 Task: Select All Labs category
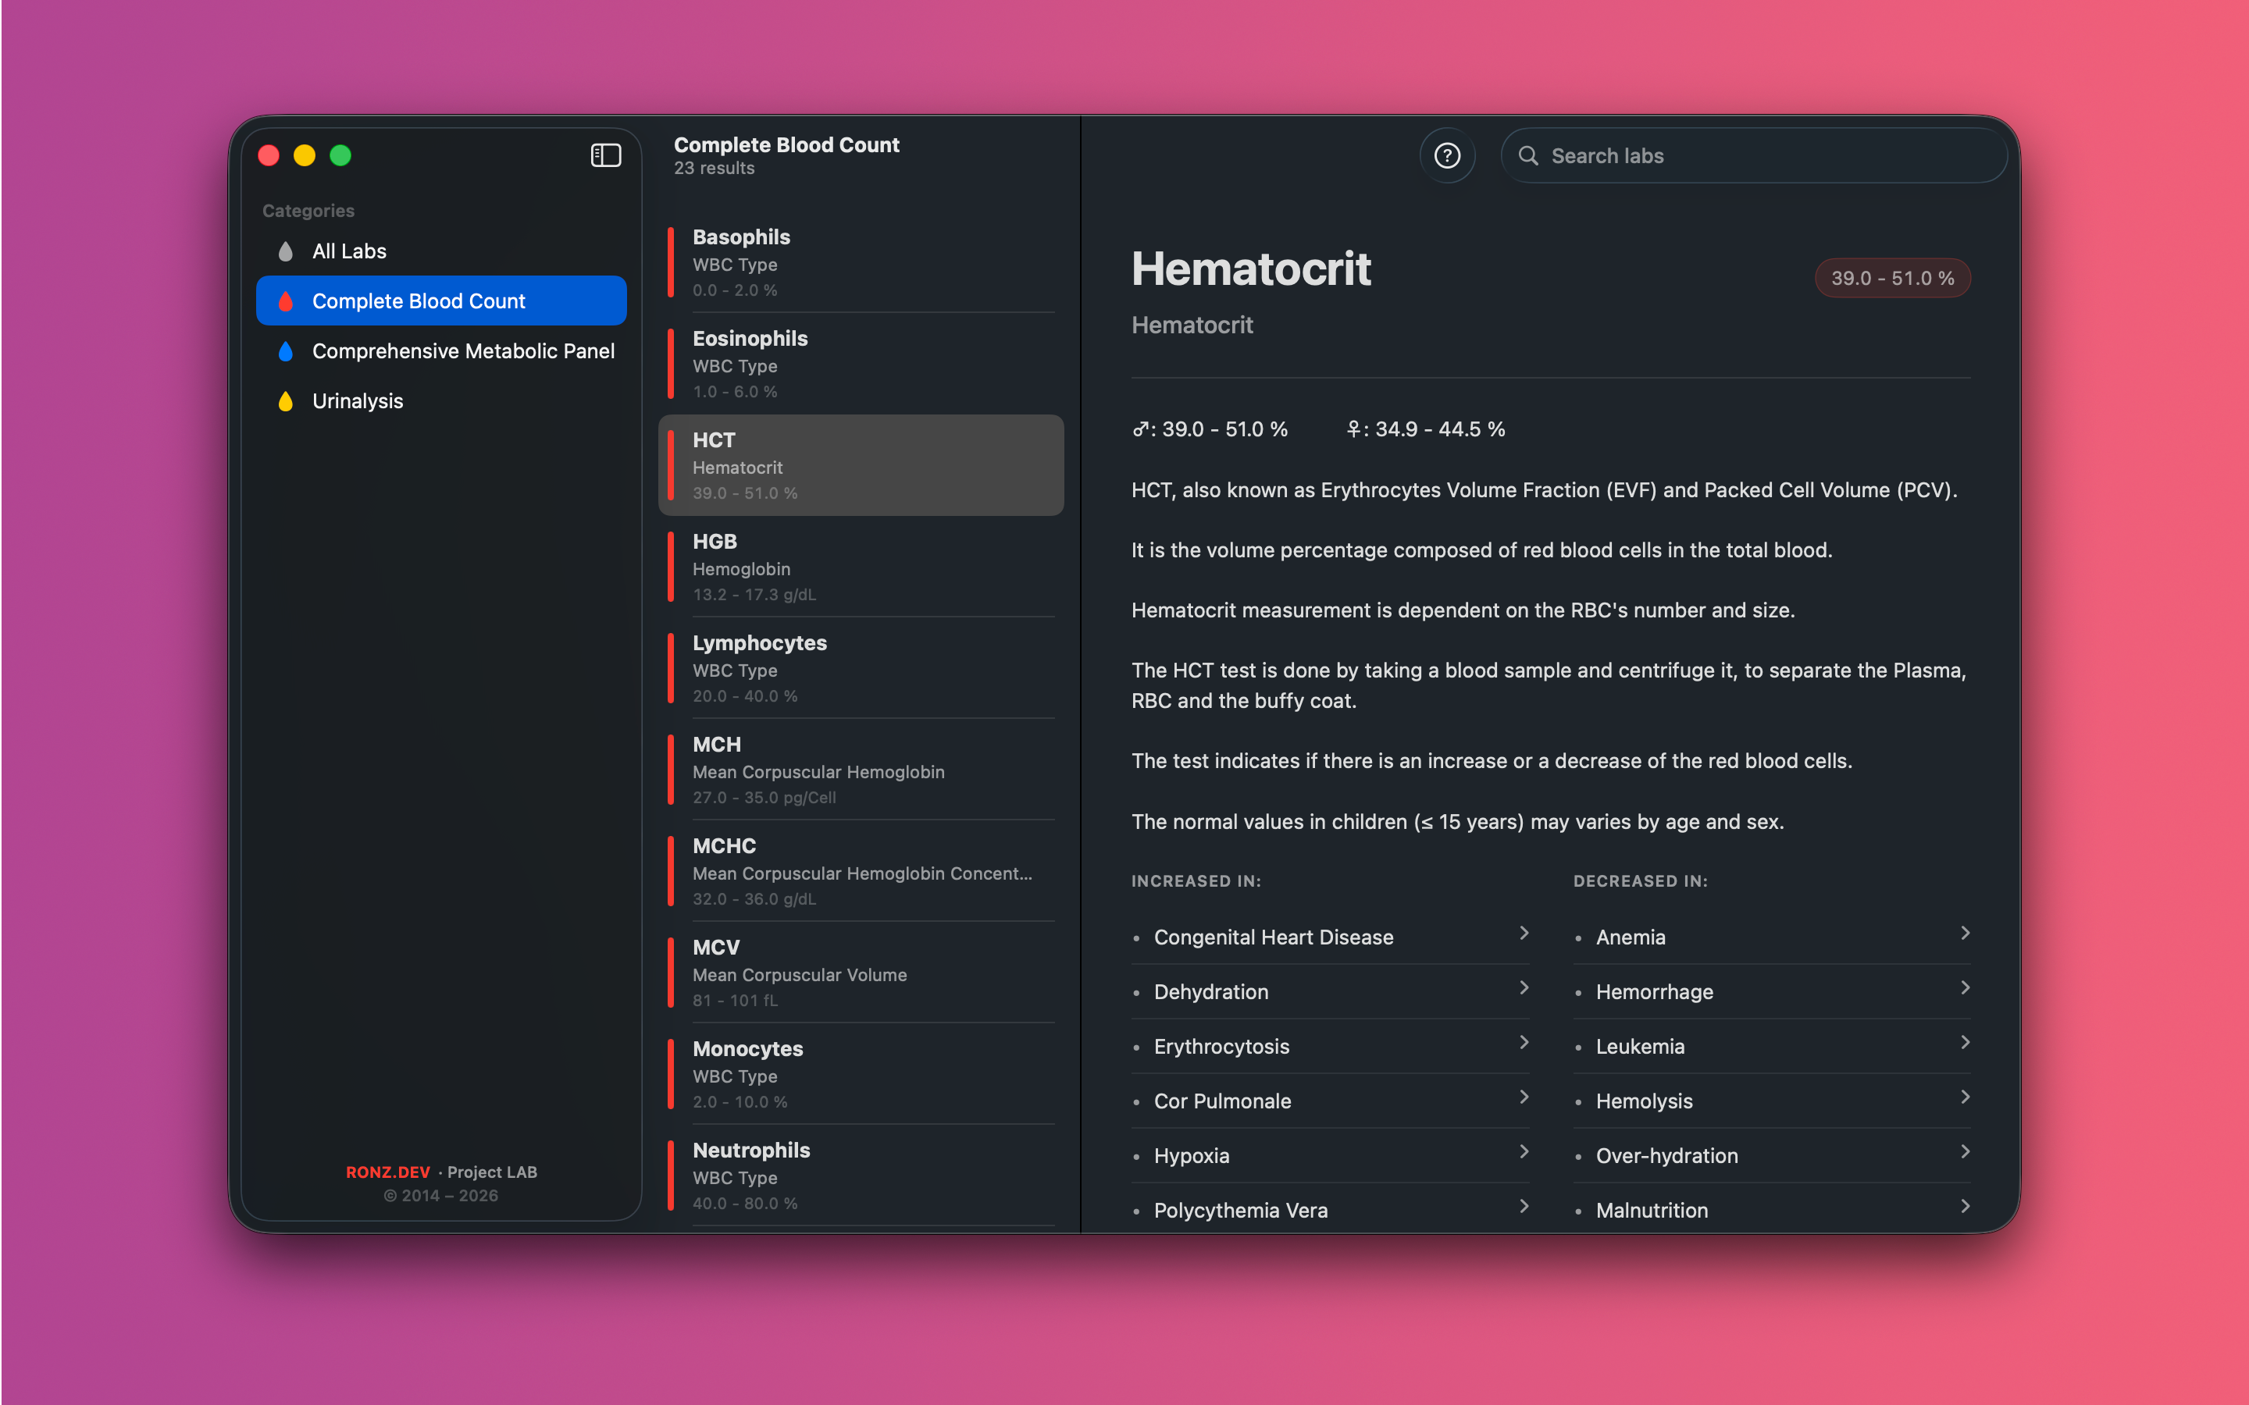[x=441, y=251]
